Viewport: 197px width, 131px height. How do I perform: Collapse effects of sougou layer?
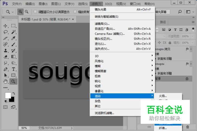click(x=191, y=64)
